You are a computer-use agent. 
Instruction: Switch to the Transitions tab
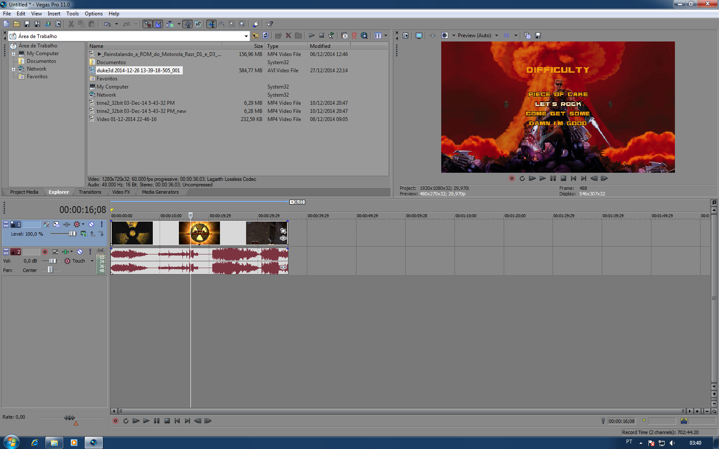pos(90,192)
